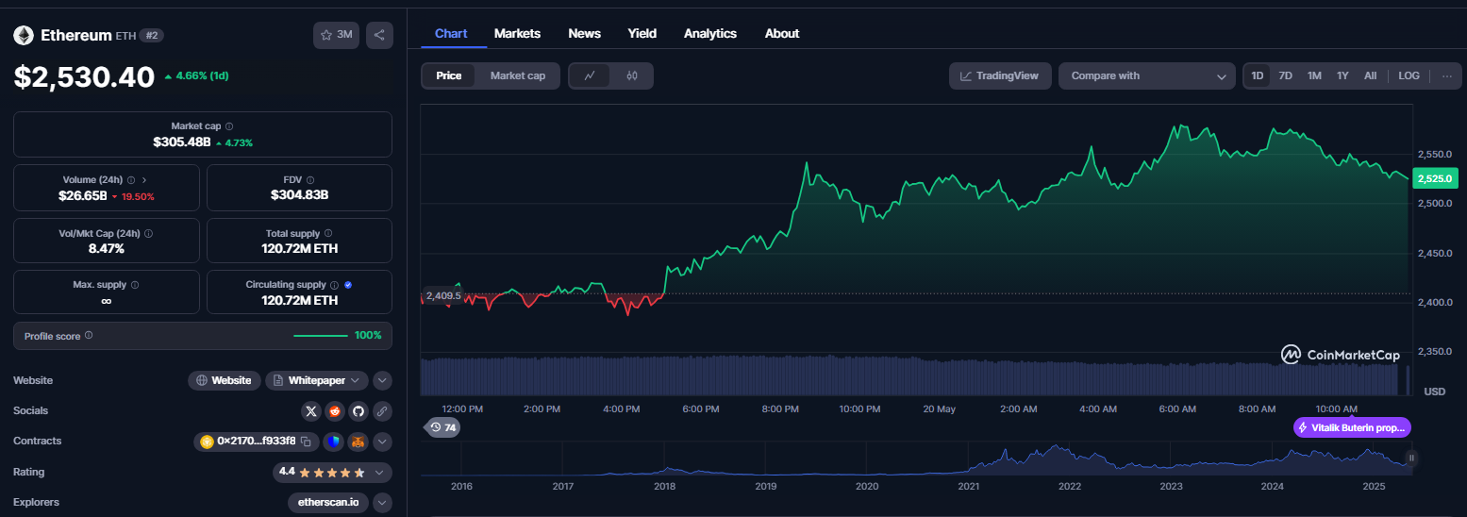
Task: Click the $2,530.40 price text
Action: [84, 76]
